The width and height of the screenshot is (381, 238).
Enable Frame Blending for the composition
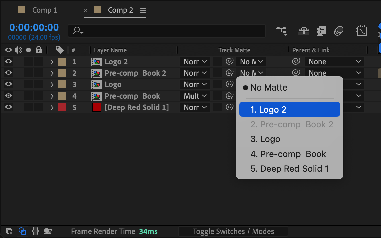[321, 31]
